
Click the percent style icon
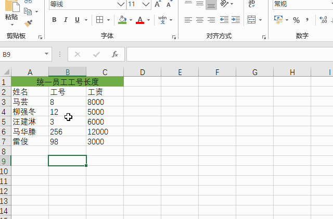296,20
